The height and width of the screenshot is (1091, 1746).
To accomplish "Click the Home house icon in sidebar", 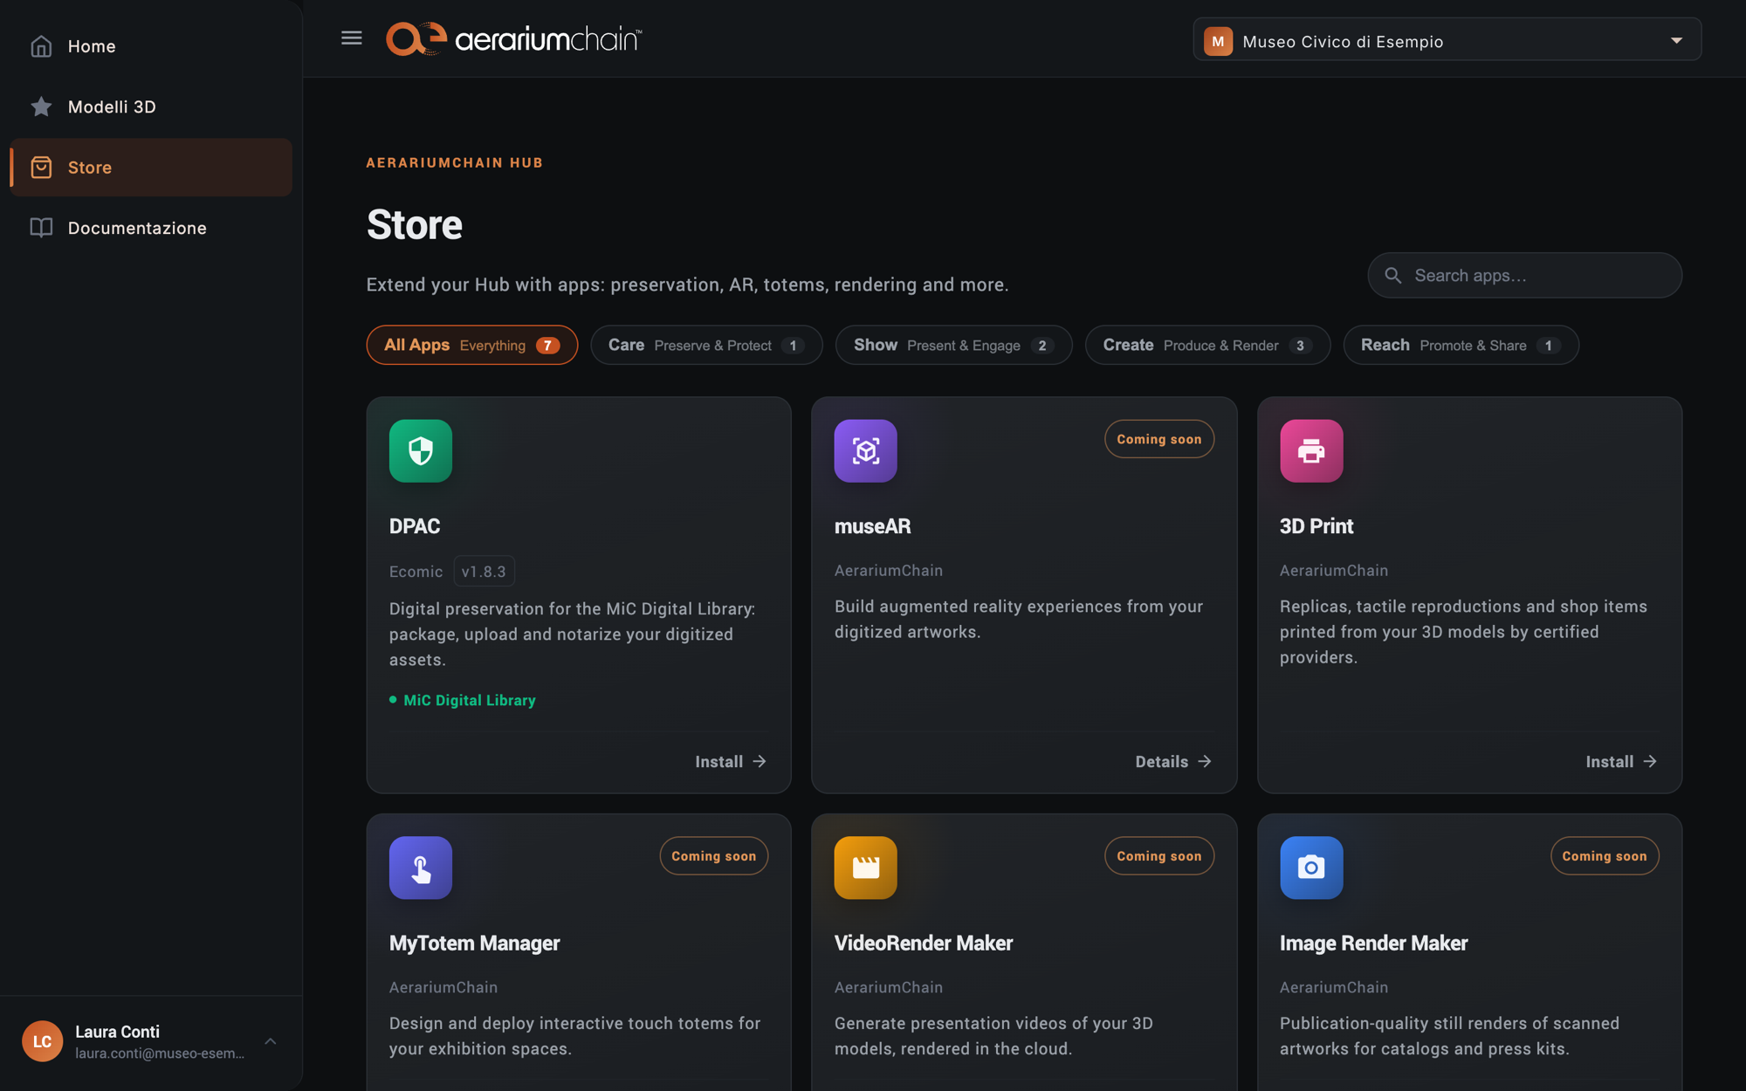I will point(41,46).
